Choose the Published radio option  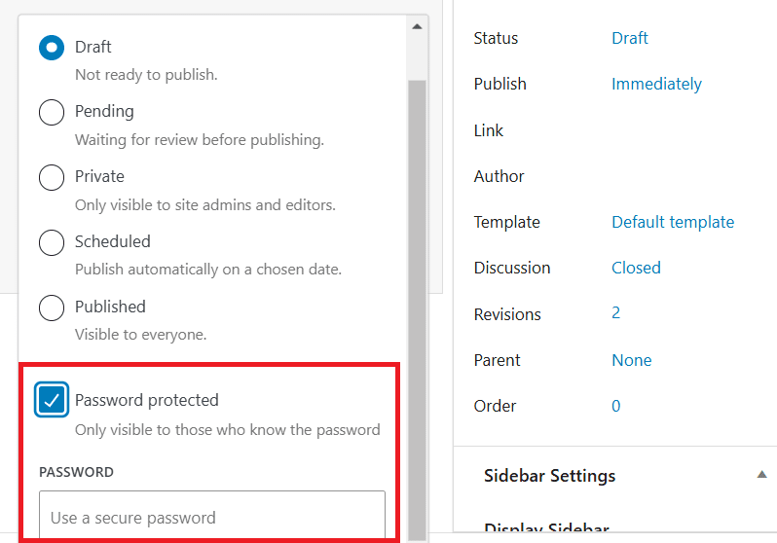[52, 308]
